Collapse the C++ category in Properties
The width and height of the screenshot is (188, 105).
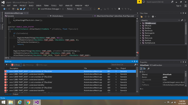(x=140, y=72)
